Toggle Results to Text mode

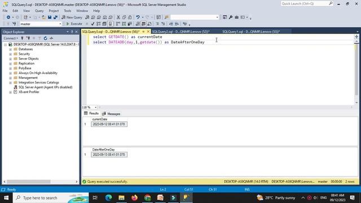point(138,24)
